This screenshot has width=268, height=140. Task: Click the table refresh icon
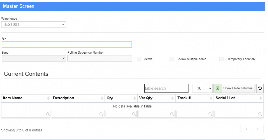pyautogui.click(x=260, y=88)
